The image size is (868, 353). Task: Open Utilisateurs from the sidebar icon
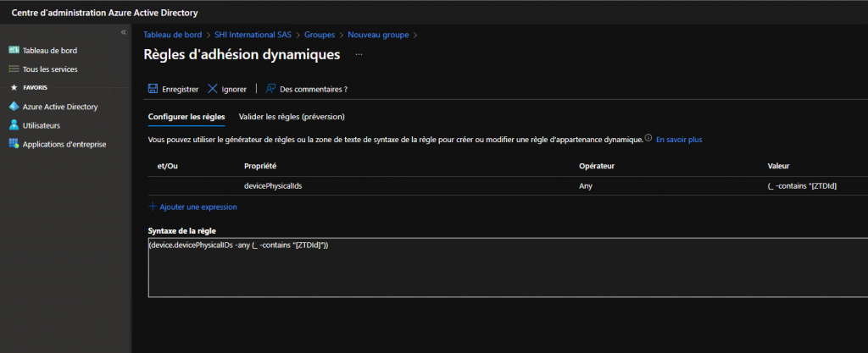(14, 125)
